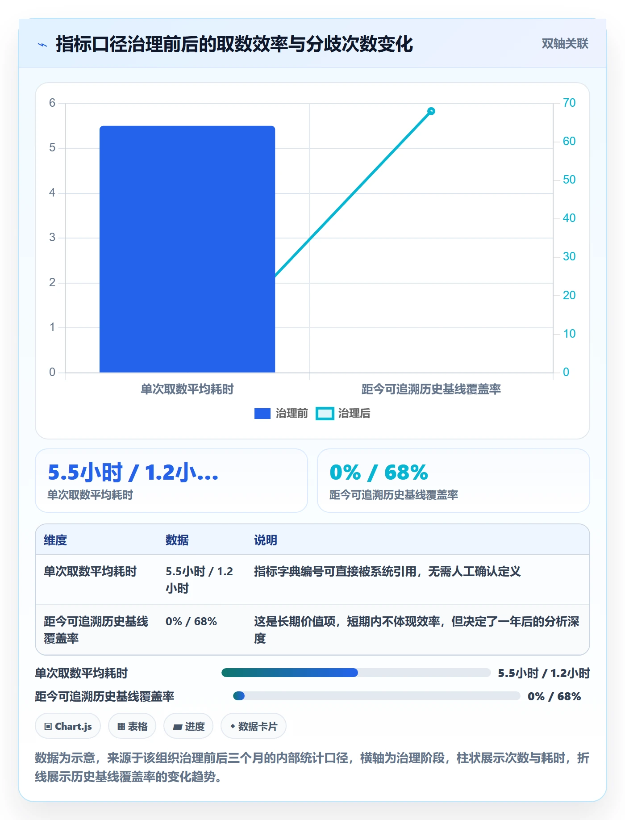
Task: Click the 表格 tag
Action: pos(132,726)
